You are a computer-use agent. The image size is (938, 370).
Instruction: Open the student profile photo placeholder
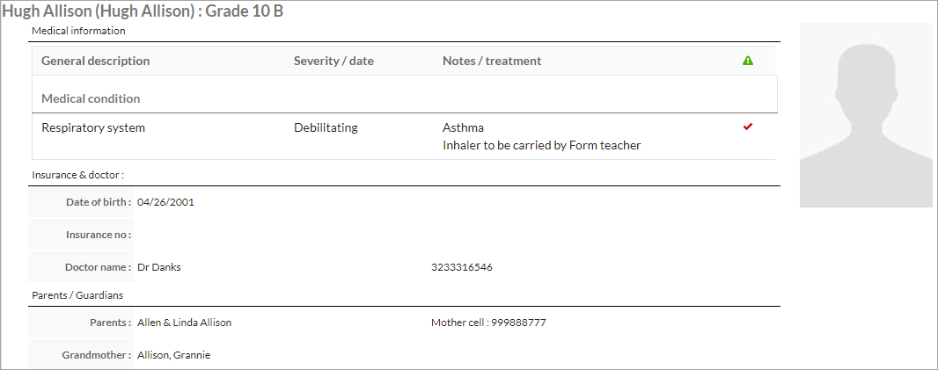click(x=866, y=115)
